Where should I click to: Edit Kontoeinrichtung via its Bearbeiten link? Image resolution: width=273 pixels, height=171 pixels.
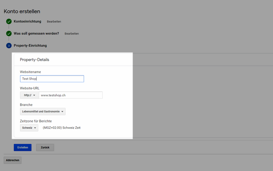click(x=54, y=22)
